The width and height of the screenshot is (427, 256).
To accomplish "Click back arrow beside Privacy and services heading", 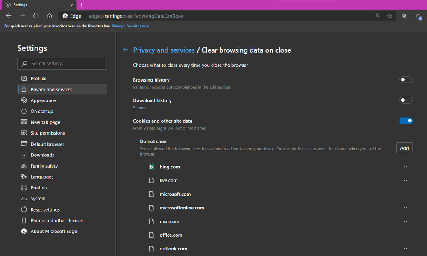I will [126, 50].
